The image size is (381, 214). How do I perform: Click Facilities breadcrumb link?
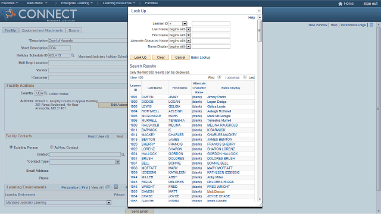(x=151, y=3)
